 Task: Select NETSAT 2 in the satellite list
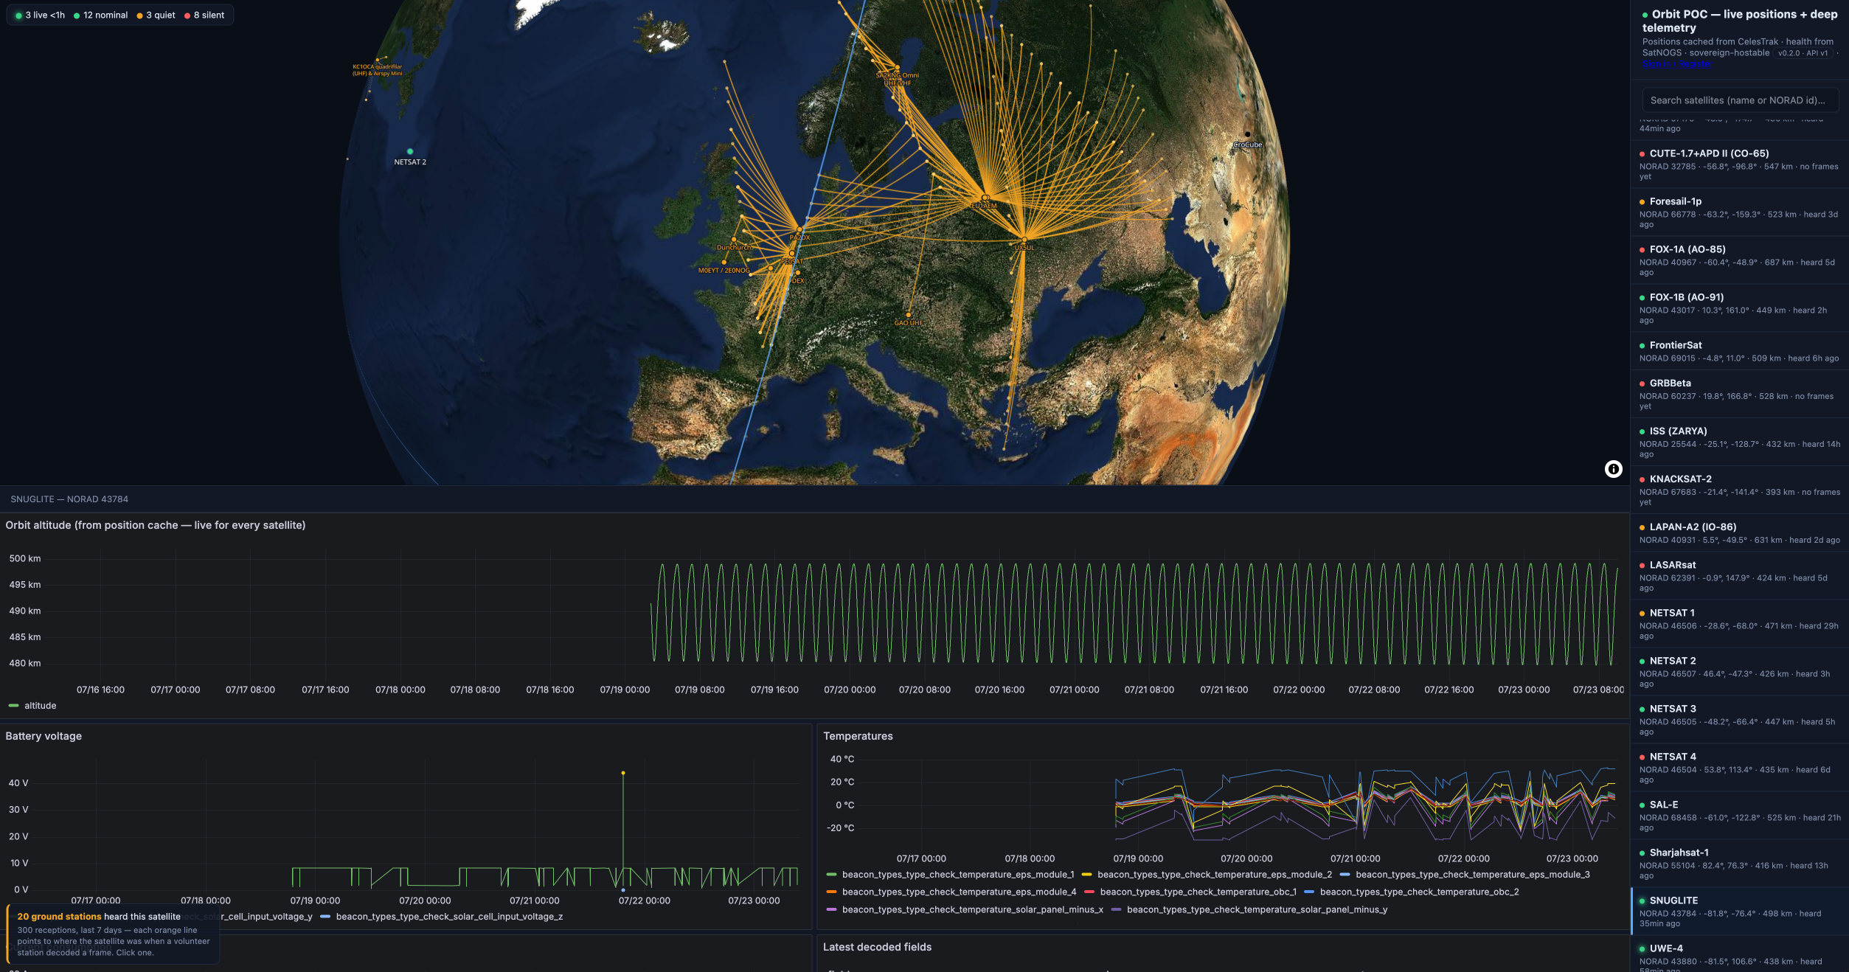pos(1739,672)
